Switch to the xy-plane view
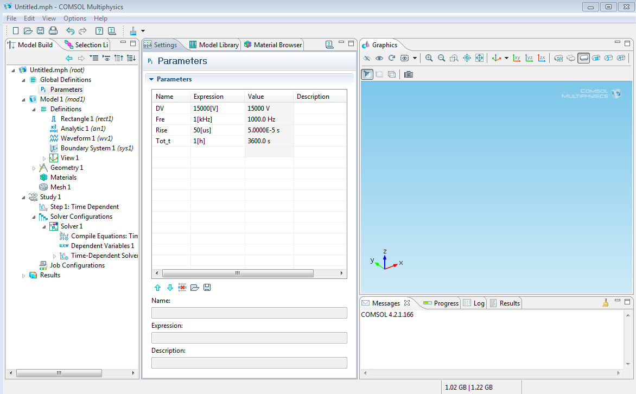The width and height of the screenshot is (636, 394). pos(517,58)
